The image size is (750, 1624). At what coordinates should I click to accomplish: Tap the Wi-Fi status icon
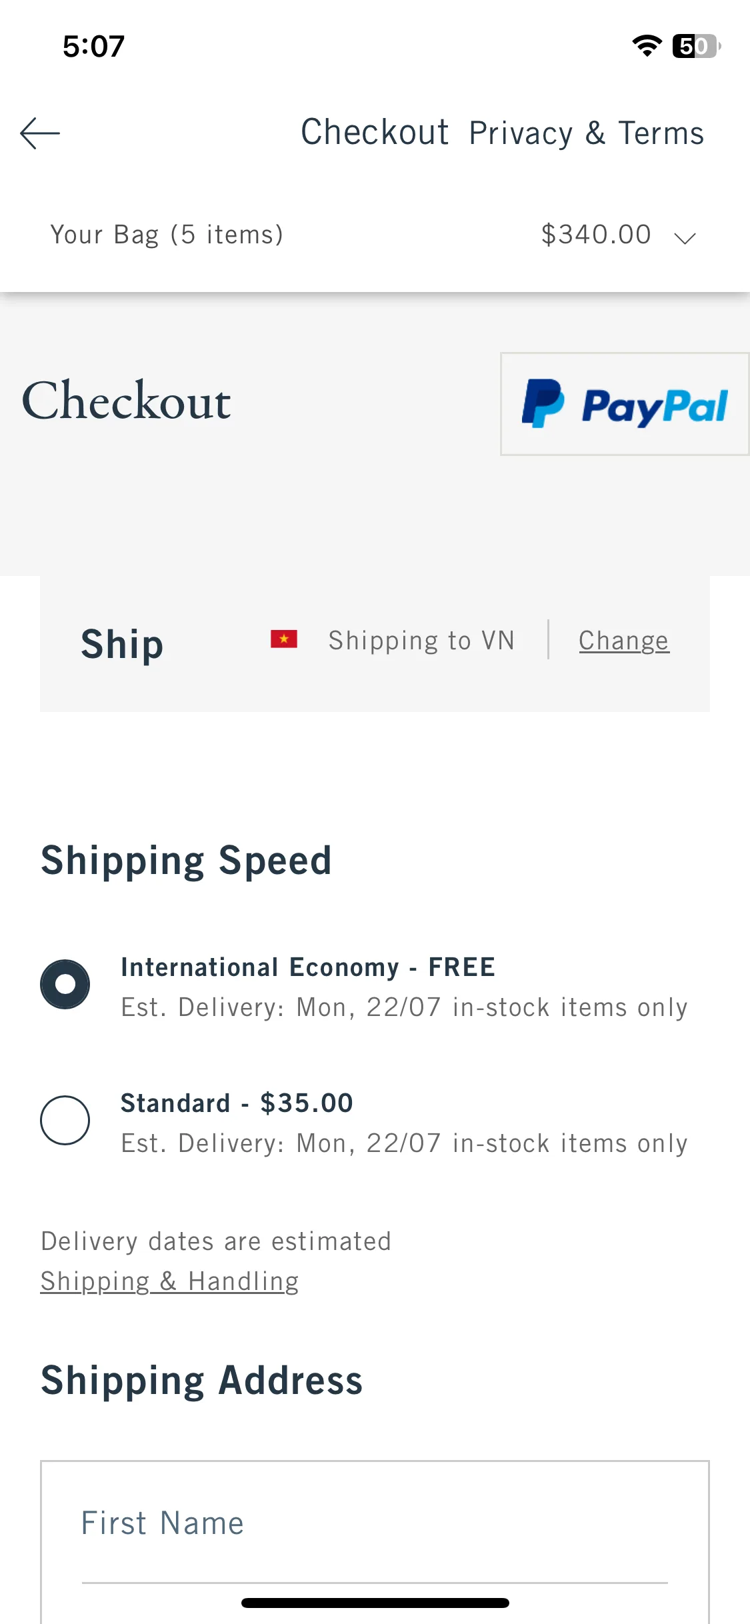[647, 46]
